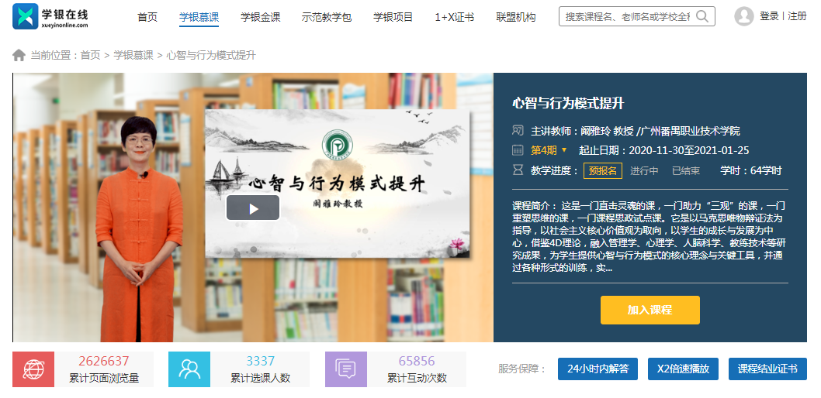Click the purple chat interactions icon
821x398 pixels.
point(345,369)
